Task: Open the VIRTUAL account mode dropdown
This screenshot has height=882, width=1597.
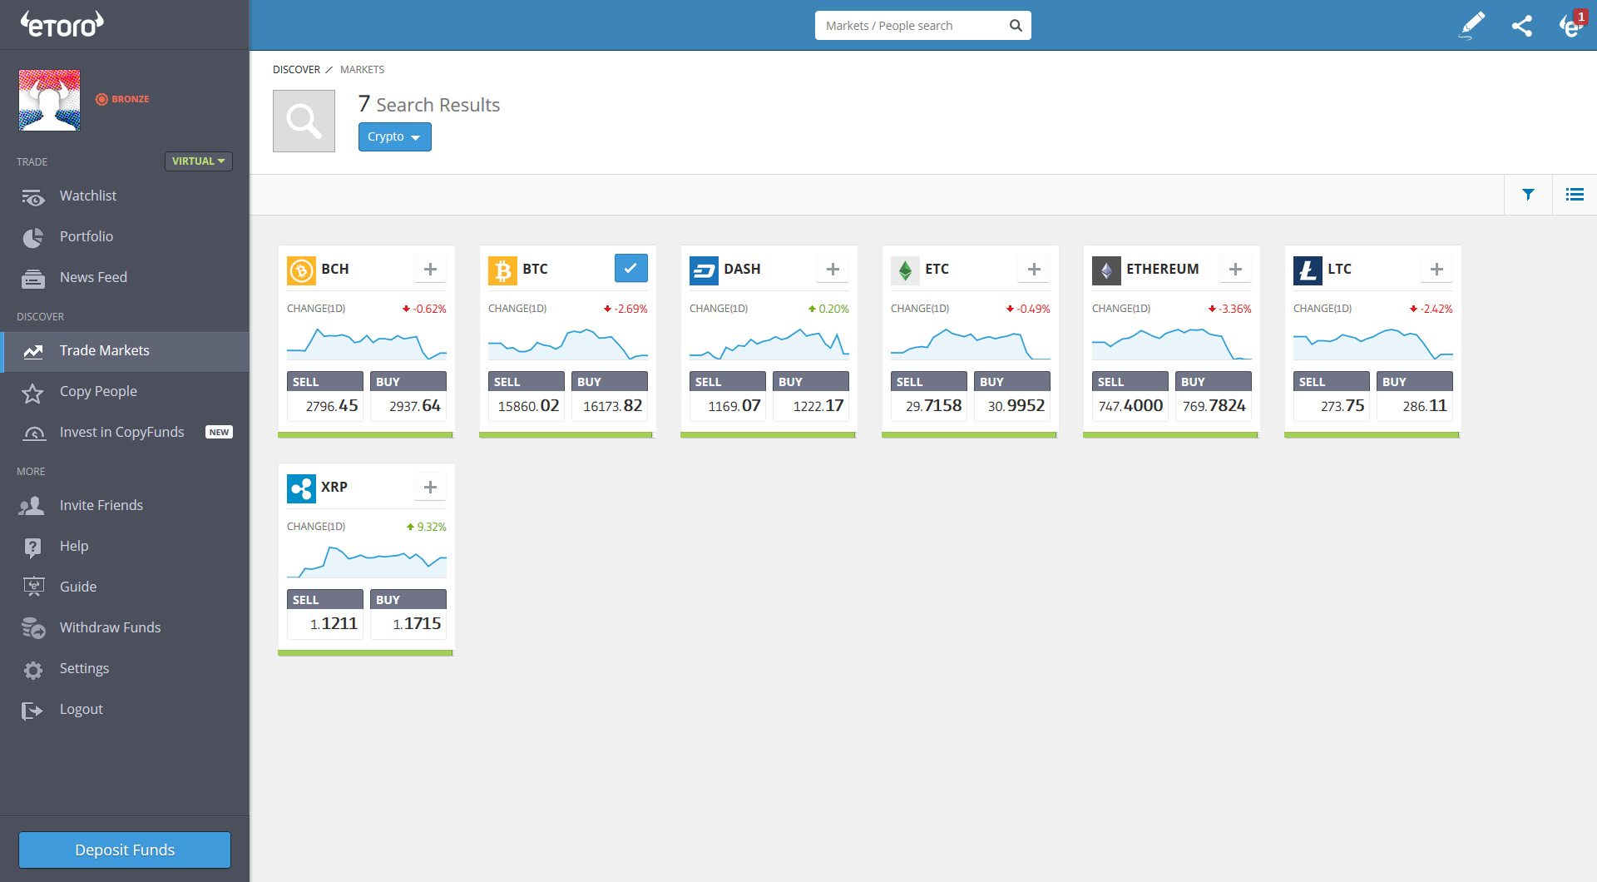Action: pos(198,161)
